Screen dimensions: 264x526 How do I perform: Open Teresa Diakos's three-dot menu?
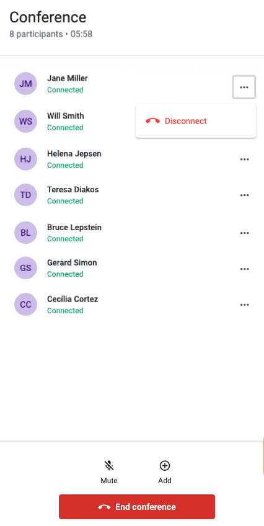(x=244, y=195)
